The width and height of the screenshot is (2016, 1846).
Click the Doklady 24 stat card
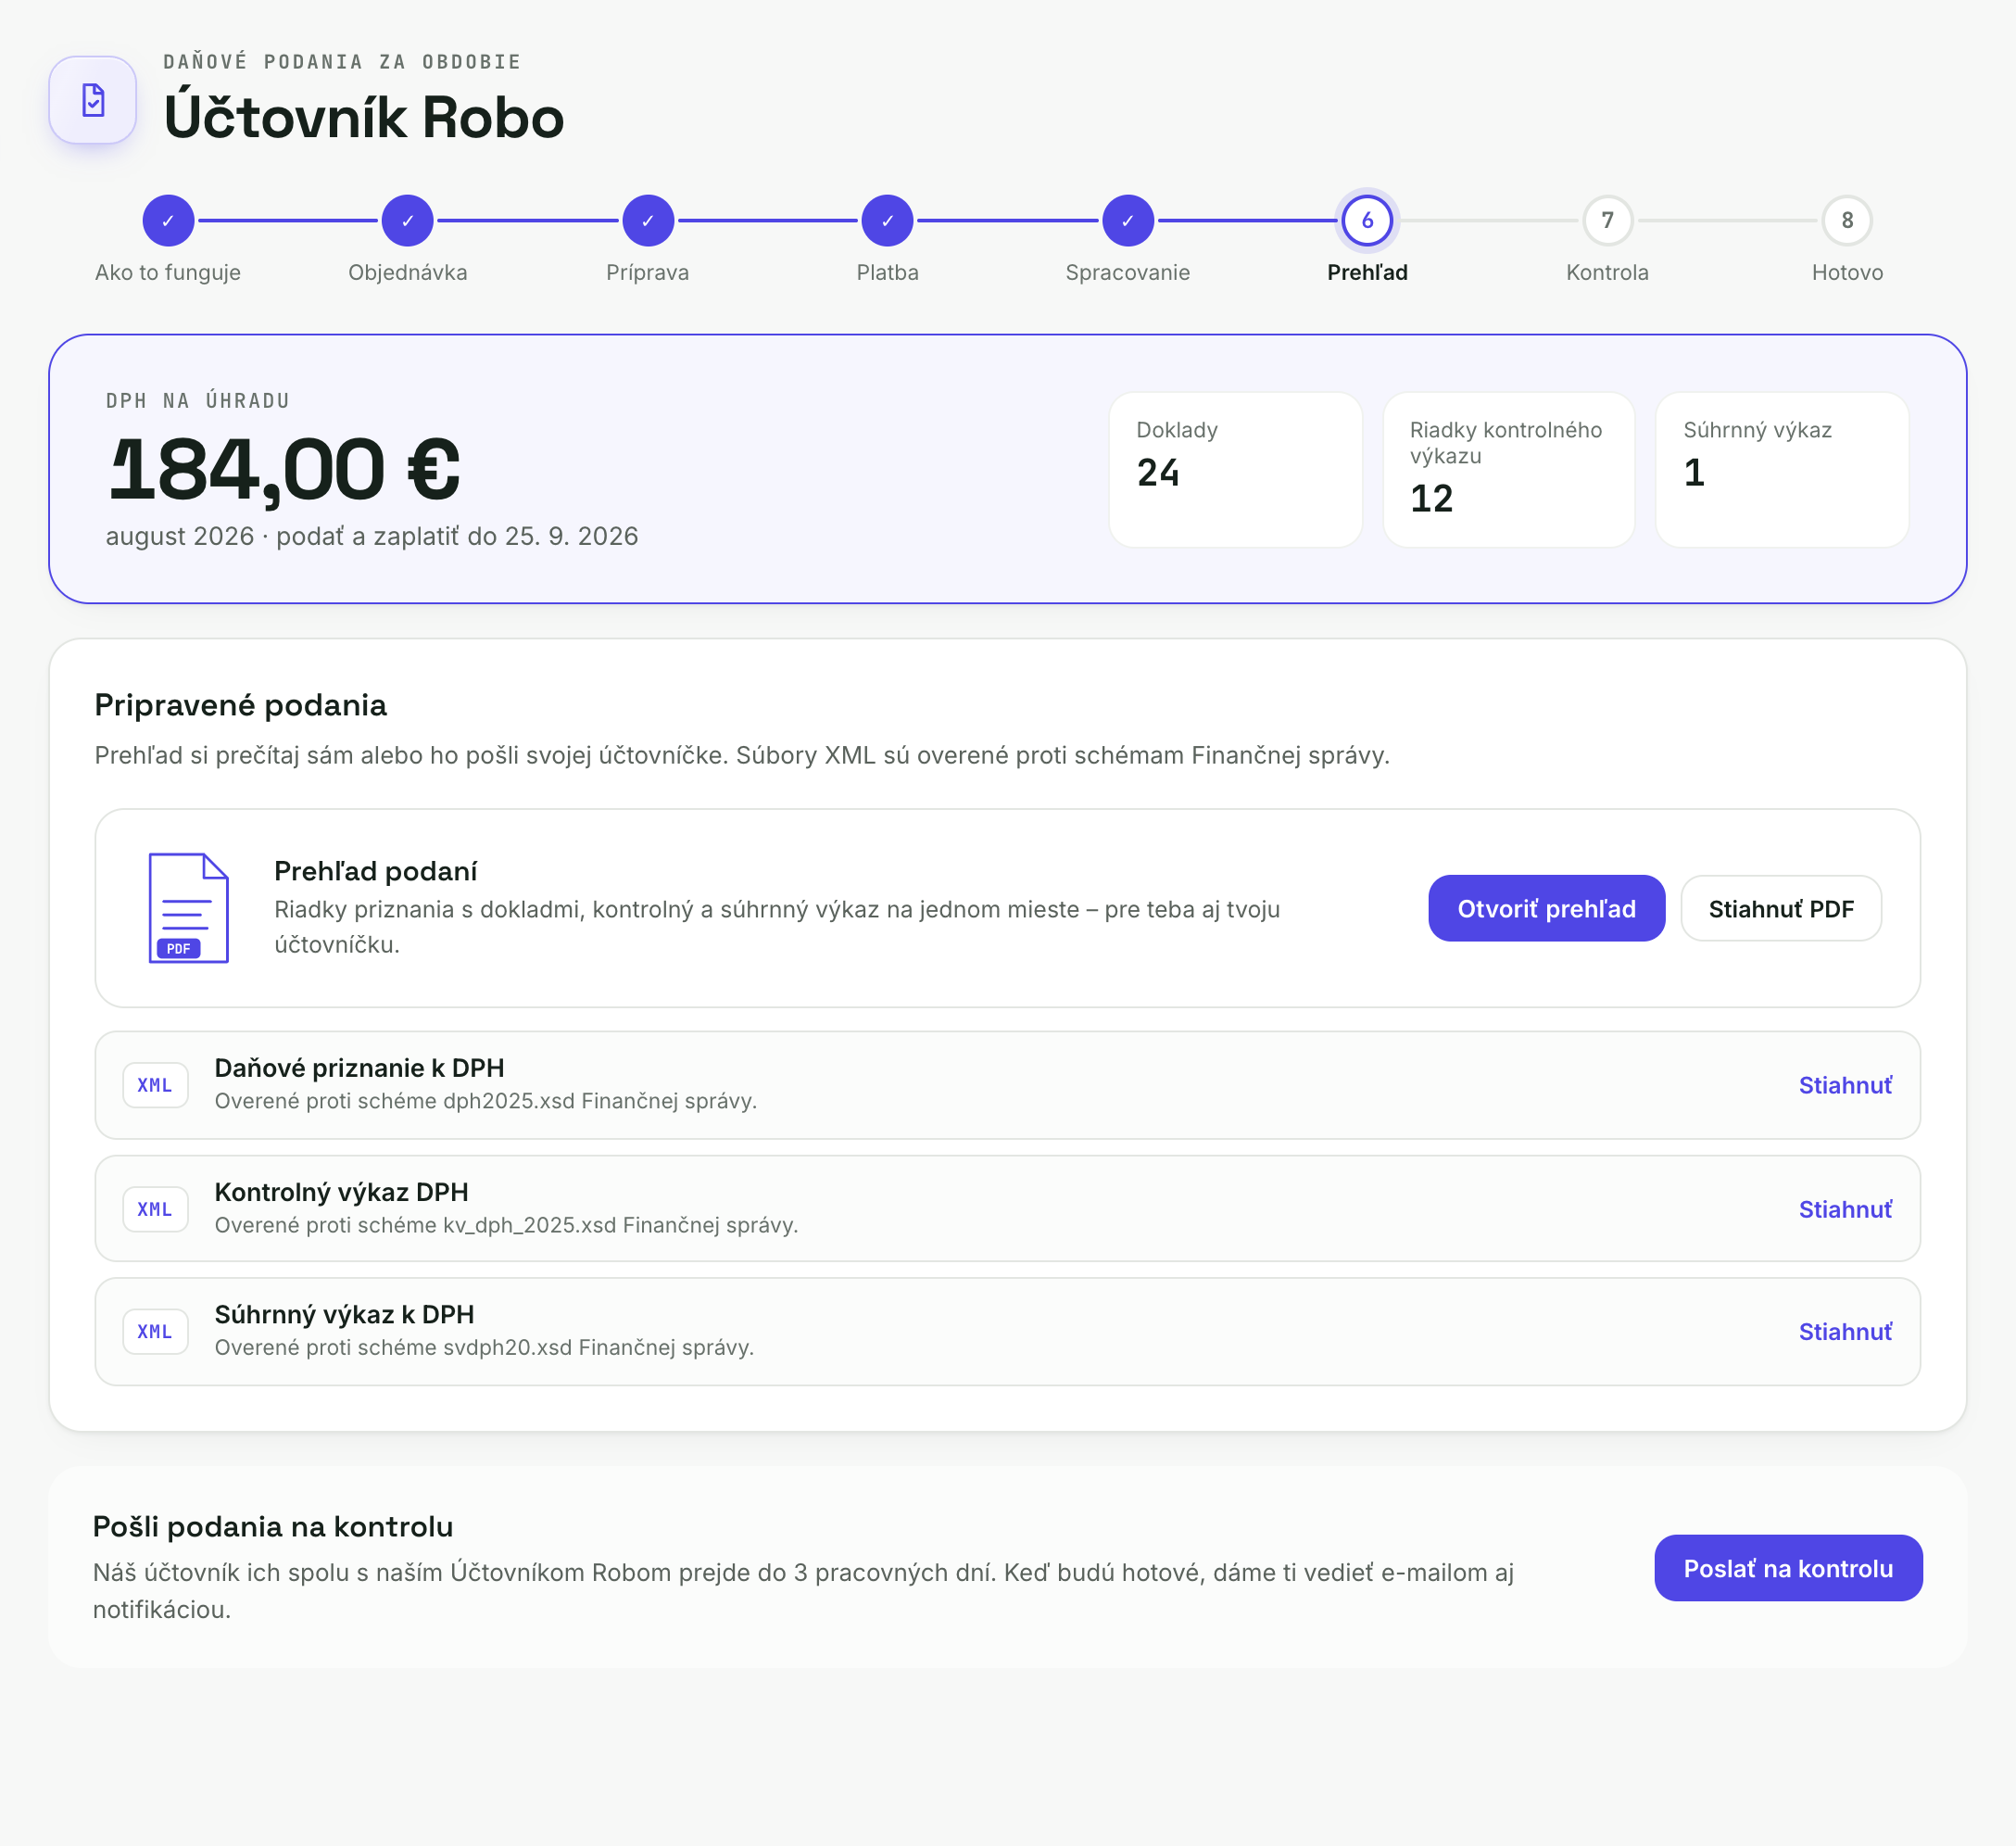pyautogui.click(x=1235, y=469)
